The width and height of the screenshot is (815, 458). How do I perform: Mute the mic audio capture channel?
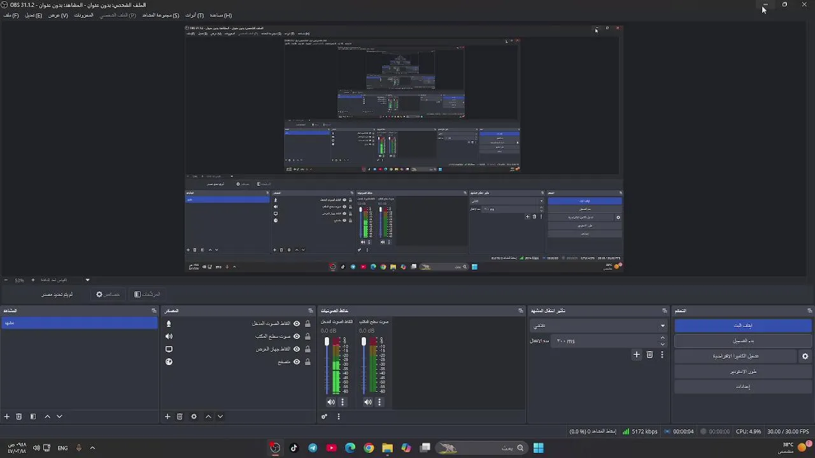[x=331, y=402]
